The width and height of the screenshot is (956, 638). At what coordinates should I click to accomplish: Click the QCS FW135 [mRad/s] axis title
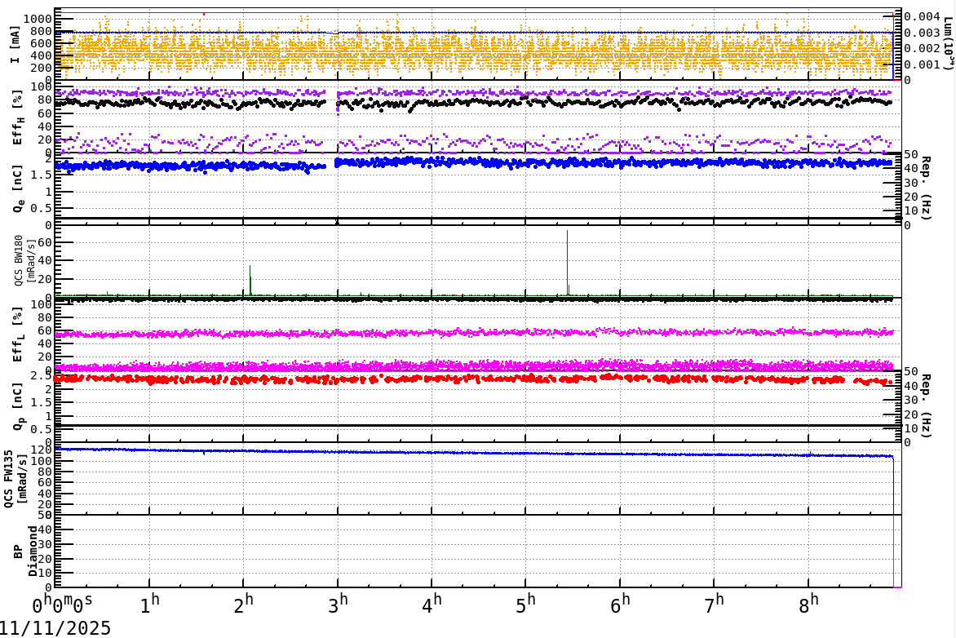point(15,479)
